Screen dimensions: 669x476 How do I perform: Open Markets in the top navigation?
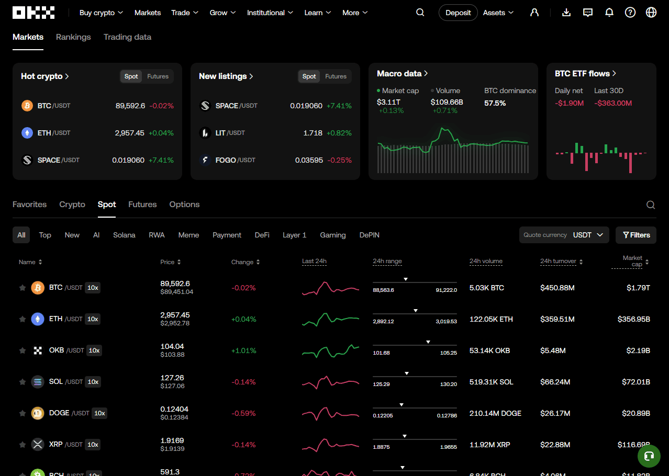[x=148, y=13]
